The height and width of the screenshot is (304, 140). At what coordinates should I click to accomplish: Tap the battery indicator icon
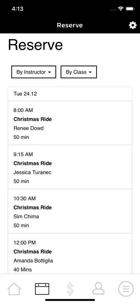[130, 9]
